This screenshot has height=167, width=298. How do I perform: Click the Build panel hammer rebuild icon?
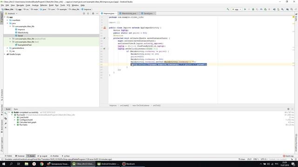pyautogui.click(x=6, y=113)
